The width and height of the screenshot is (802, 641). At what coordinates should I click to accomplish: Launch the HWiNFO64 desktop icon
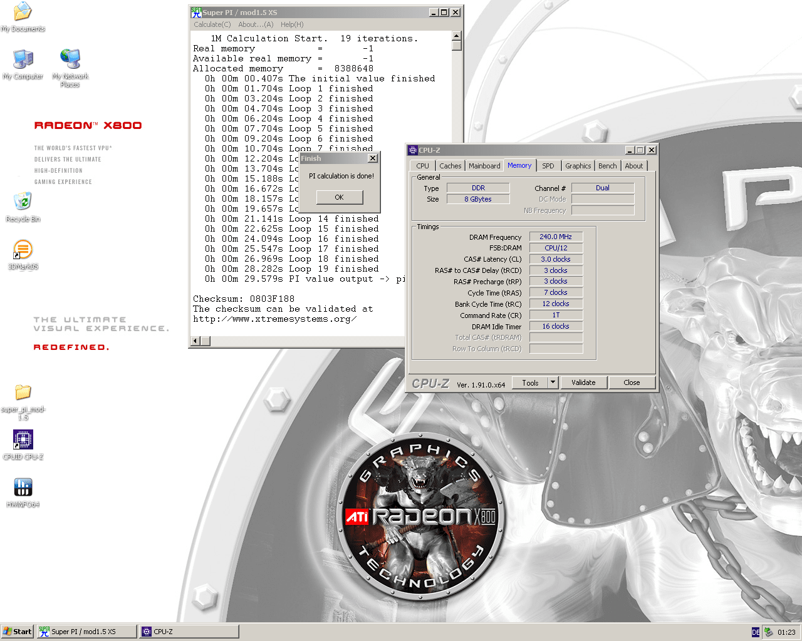(23, 493)
